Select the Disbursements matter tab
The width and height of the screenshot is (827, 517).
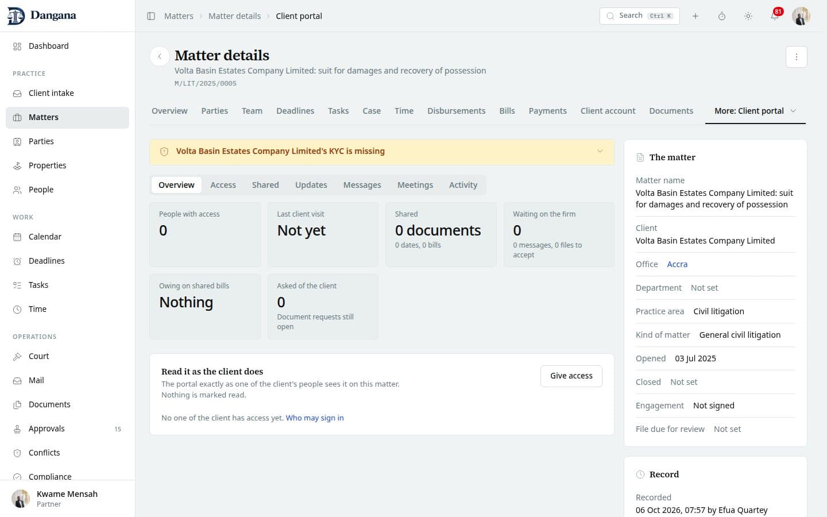pos(456,111)
